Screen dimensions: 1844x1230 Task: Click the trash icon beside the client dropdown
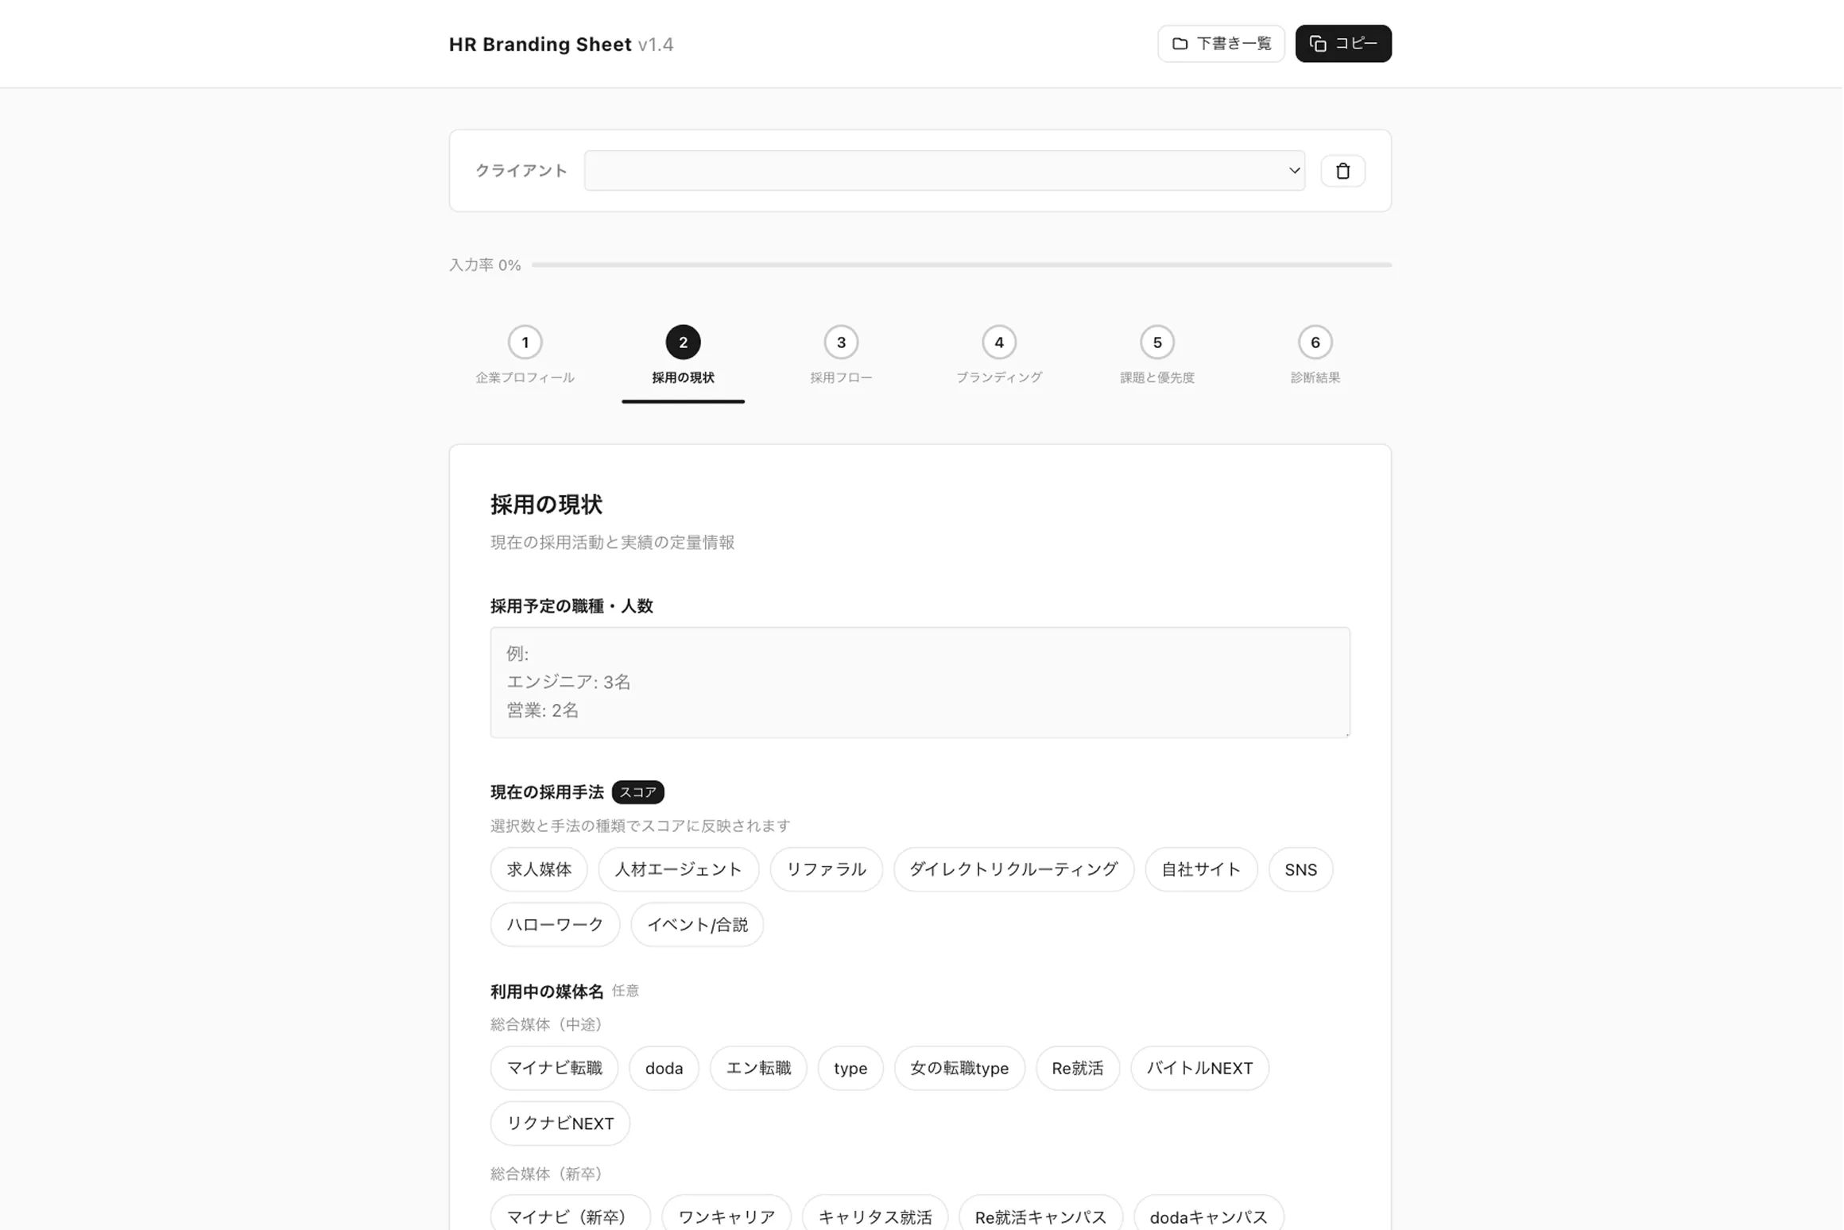[1342, 170]
